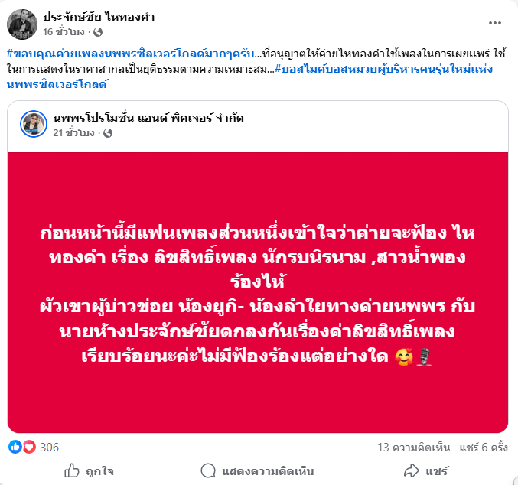Viewport: 518px width, 485px height.
Task: Click นพพรโปรโมชั่น page avatar in shared post
Action: pos(34,124)
